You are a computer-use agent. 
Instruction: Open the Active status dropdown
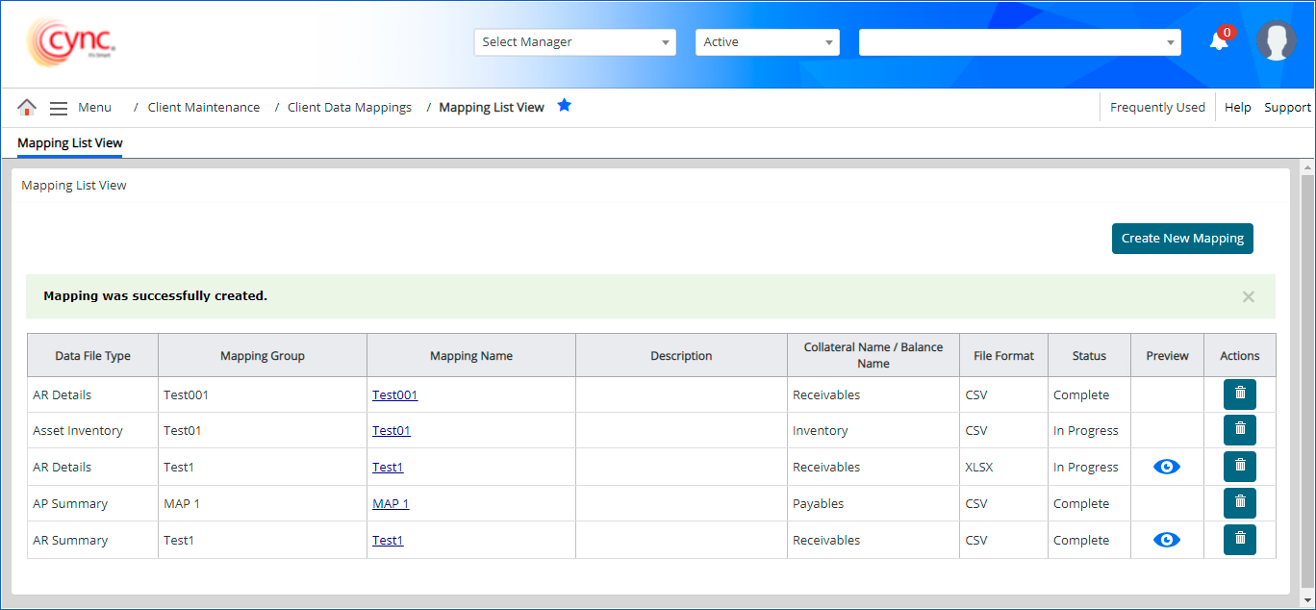767,42
